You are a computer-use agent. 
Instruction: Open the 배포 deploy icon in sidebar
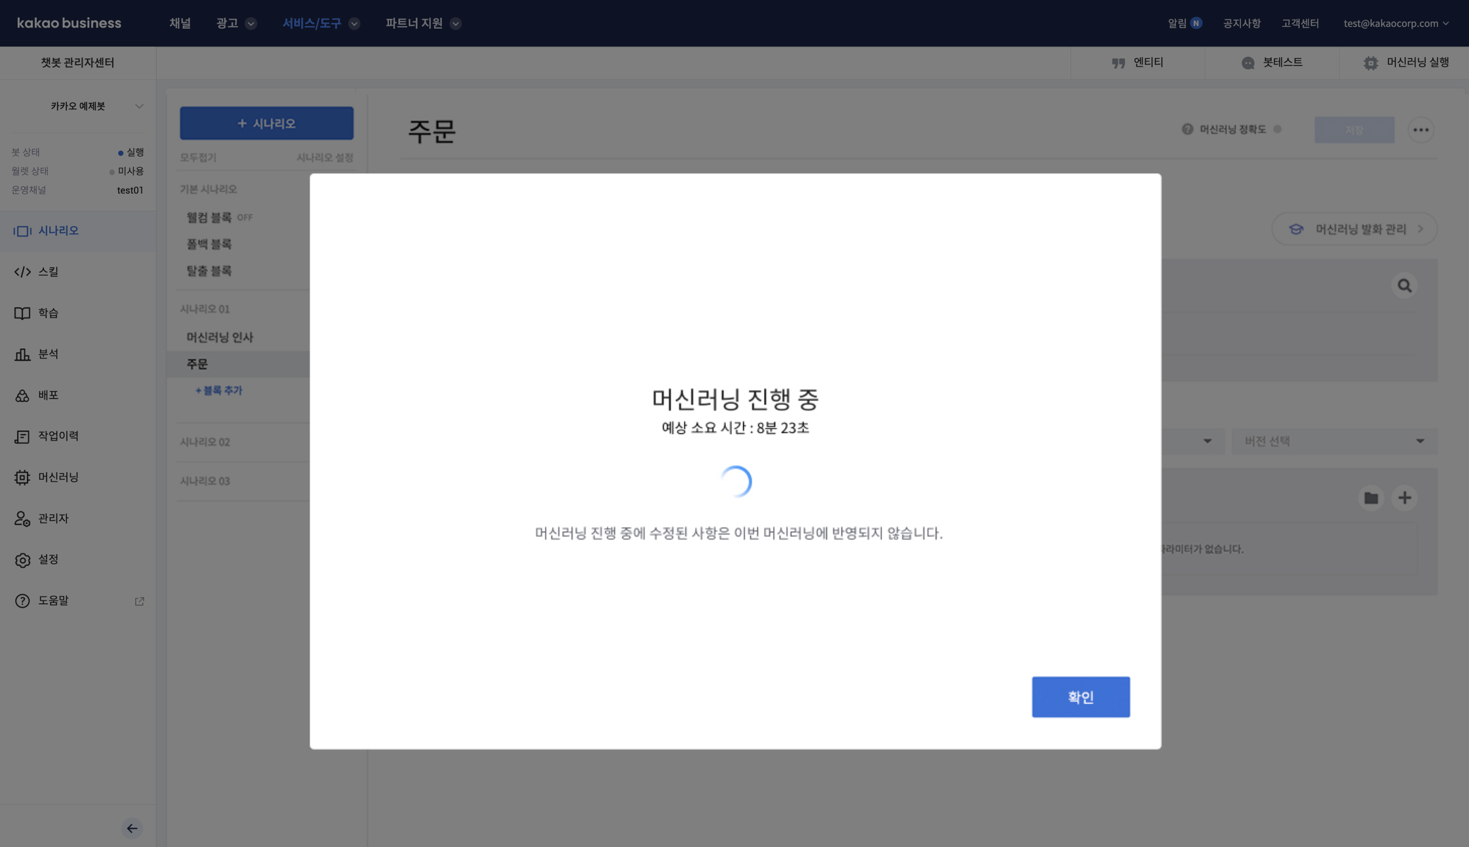[x=22, y=395]
